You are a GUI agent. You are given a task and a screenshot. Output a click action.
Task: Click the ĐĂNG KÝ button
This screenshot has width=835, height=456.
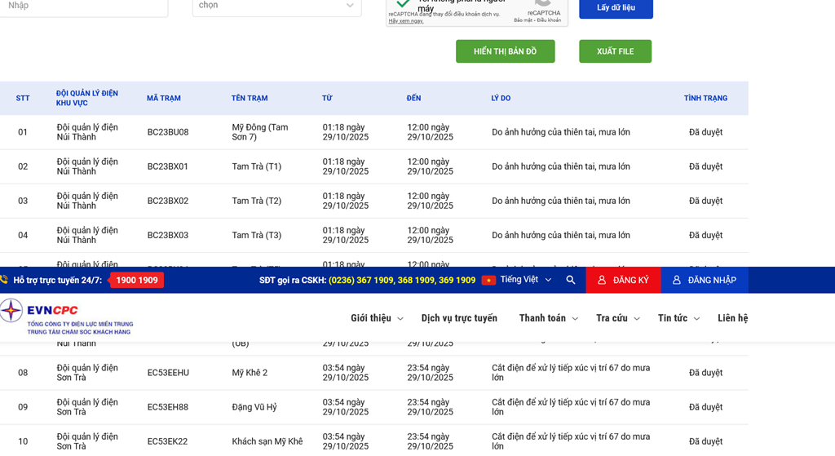[623, 280]
